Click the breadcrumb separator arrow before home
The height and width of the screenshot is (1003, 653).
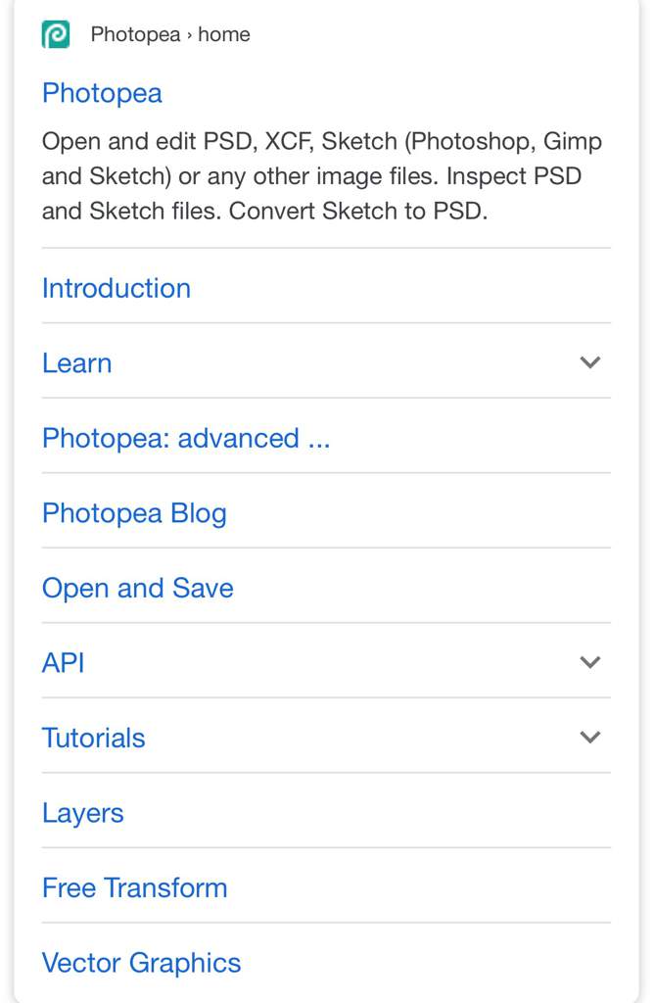[x=189, y=35]
